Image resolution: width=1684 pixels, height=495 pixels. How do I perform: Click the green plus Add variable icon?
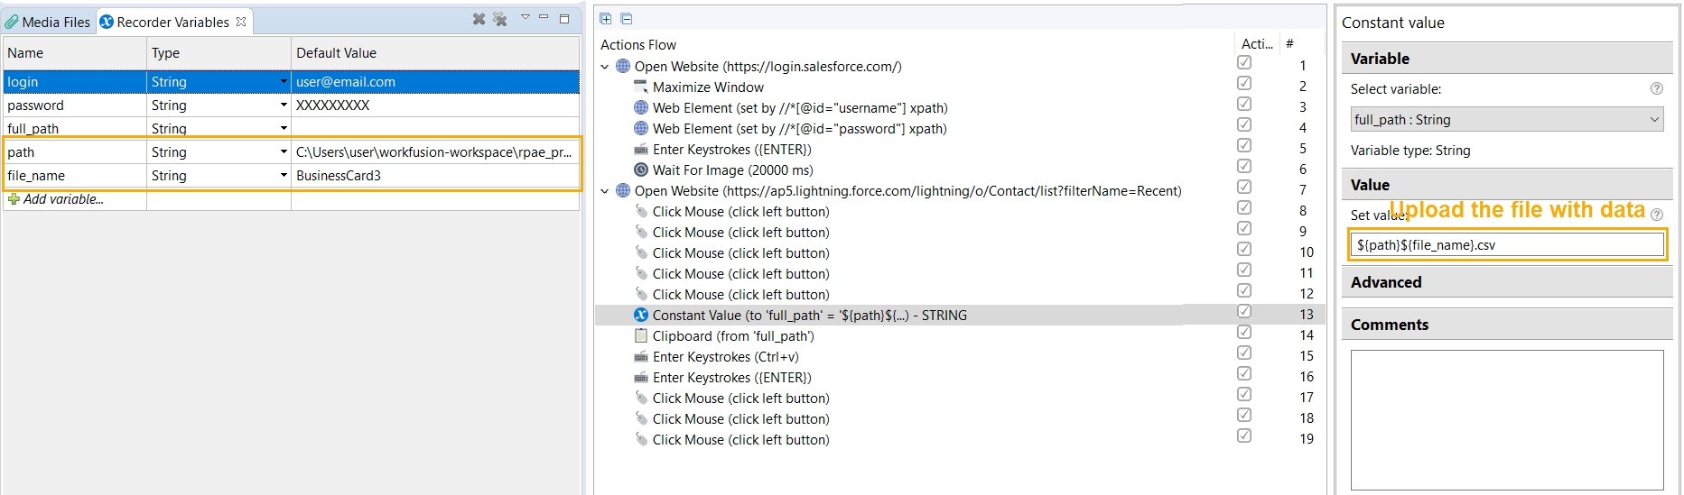point(14,199)
